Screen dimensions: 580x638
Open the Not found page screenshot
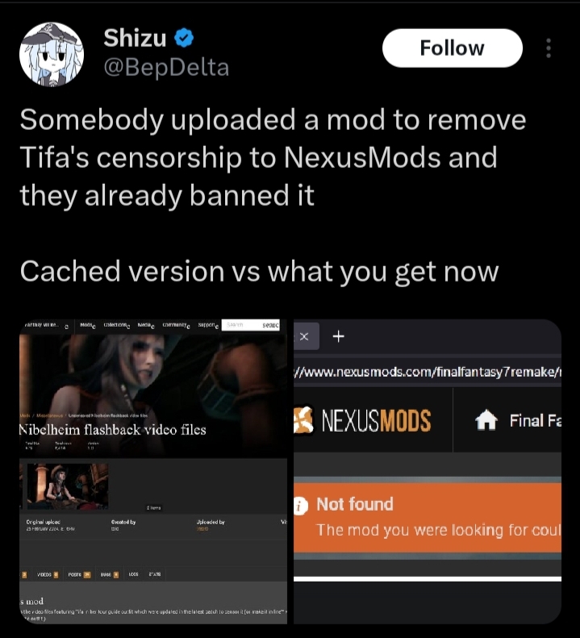tap(428, 471)
